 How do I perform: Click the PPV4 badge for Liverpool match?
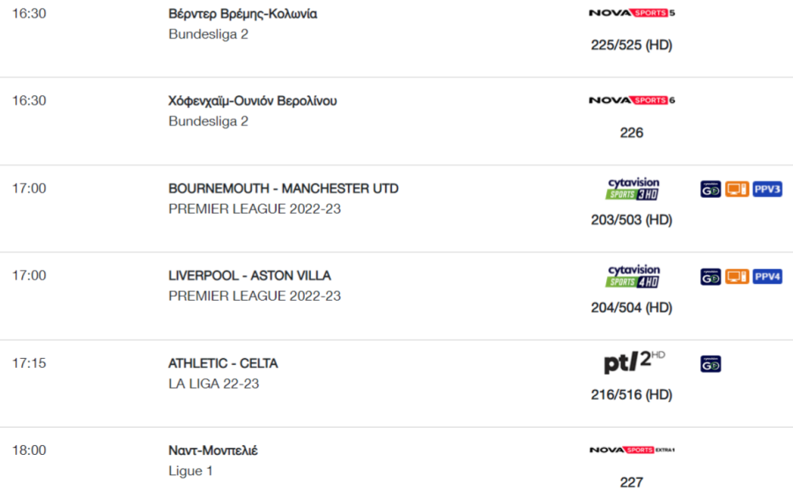pos(767,277)
